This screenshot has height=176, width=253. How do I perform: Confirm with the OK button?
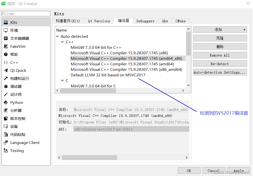[x=189, y=171]
